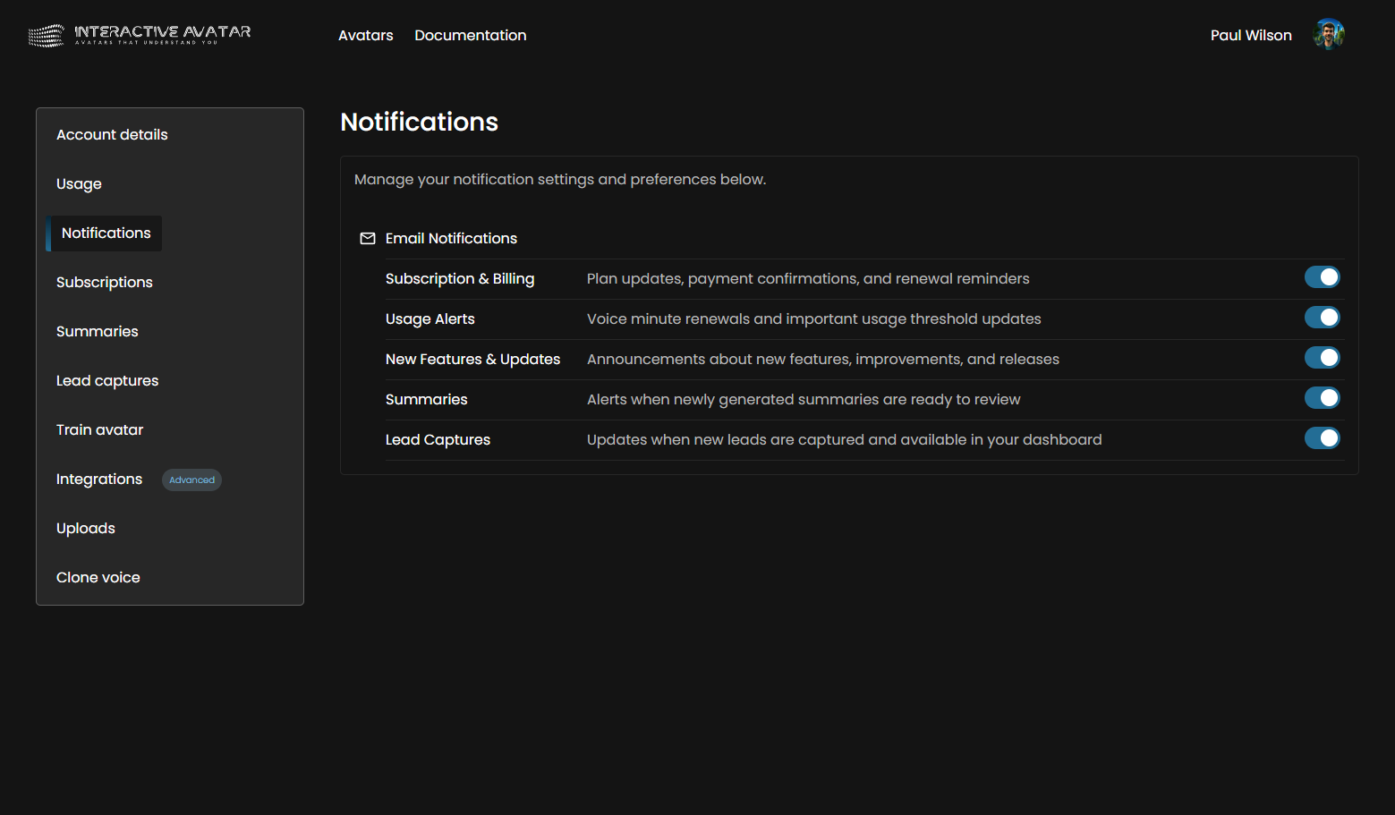The image size is (1395, 815).
Task: Open the Avatars page
Action: pos(366,35)
